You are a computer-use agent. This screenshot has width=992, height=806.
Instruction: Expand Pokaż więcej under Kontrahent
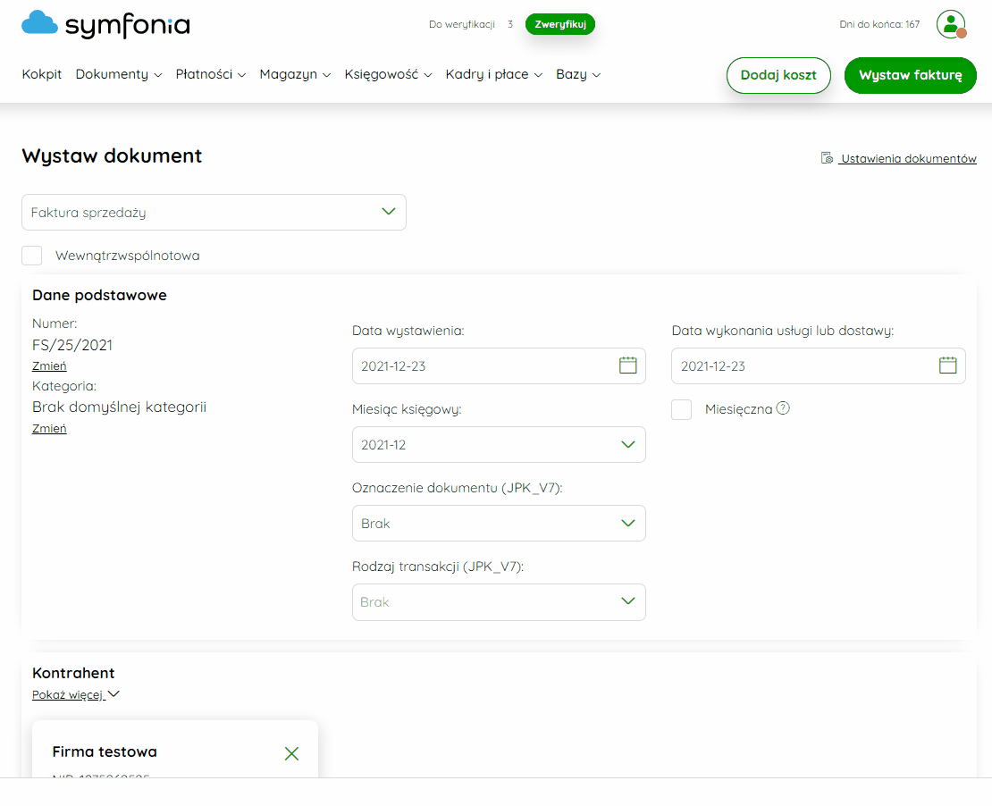tap(76, 694)
